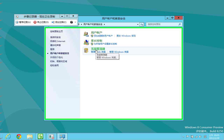Image resolution: width=224 pixels, height=140 pixels.
Task: Go to 网络和 Internet in sidebar
Action: point(58,41)
